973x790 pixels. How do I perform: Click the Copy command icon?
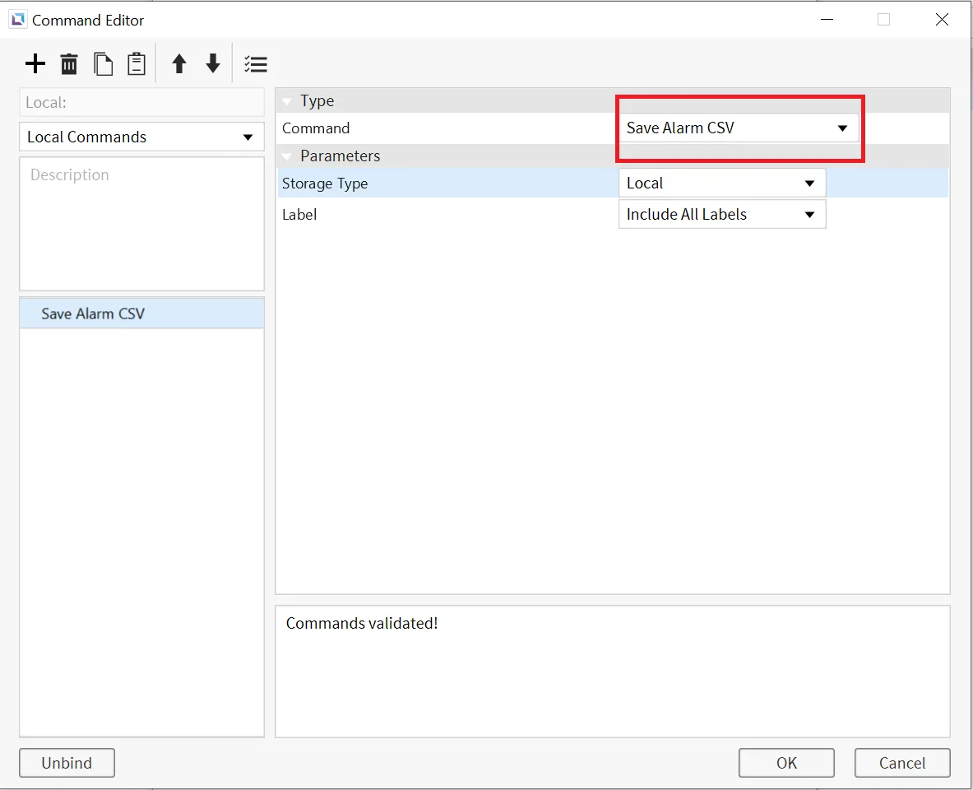click(103, 64)
